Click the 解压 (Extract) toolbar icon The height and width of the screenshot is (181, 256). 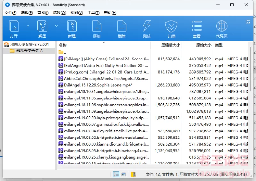click(42, 26)
